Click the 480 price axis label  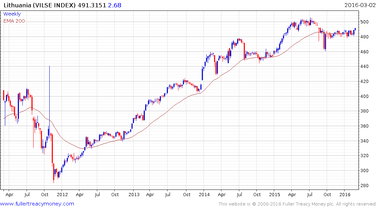click(x=364, y=37)
